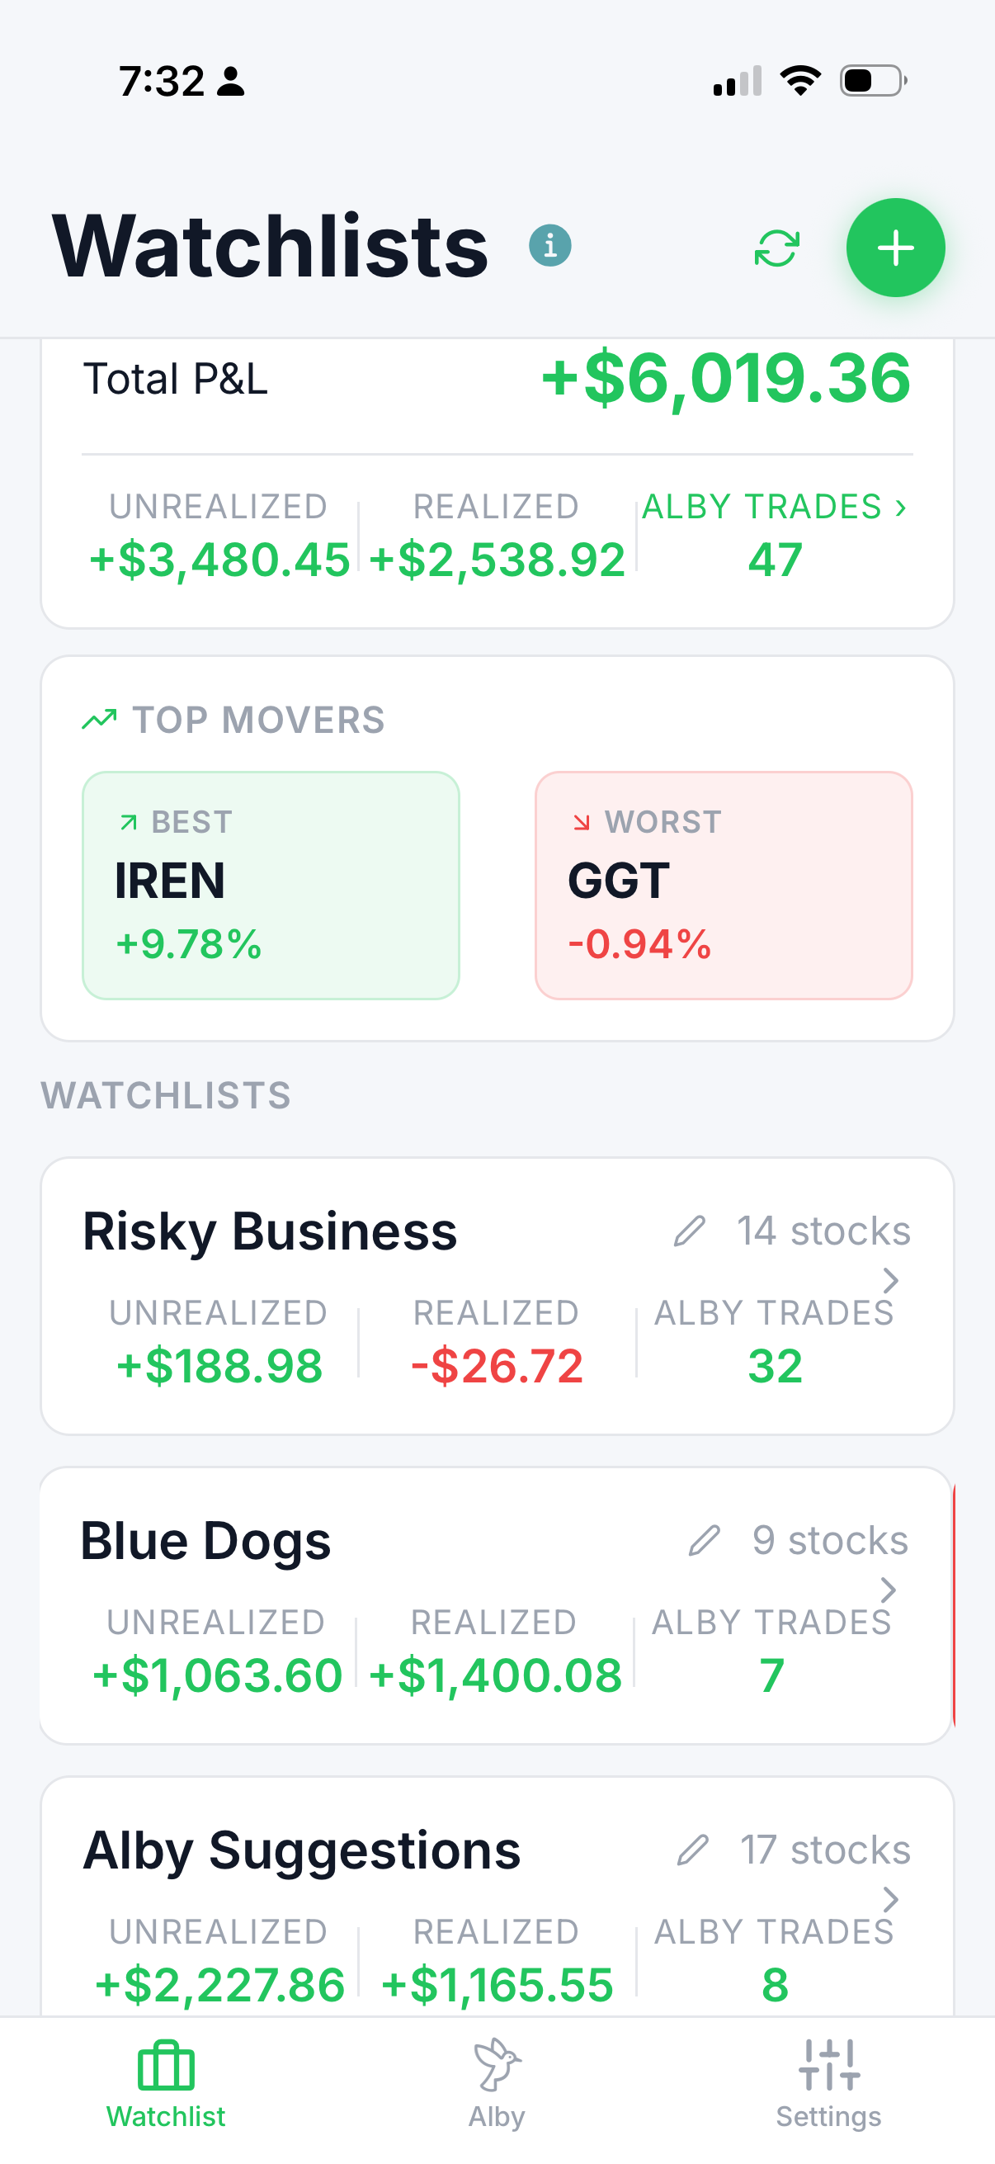Tap the green plus add watchlist button

click(895, 248)
